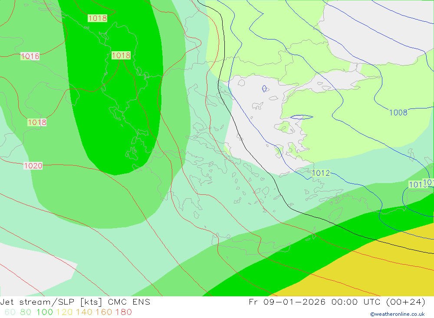The width and height of the screenshot is (434, 318).
Task: Click the blue 1012 isobar label
Action: (321, 173)
